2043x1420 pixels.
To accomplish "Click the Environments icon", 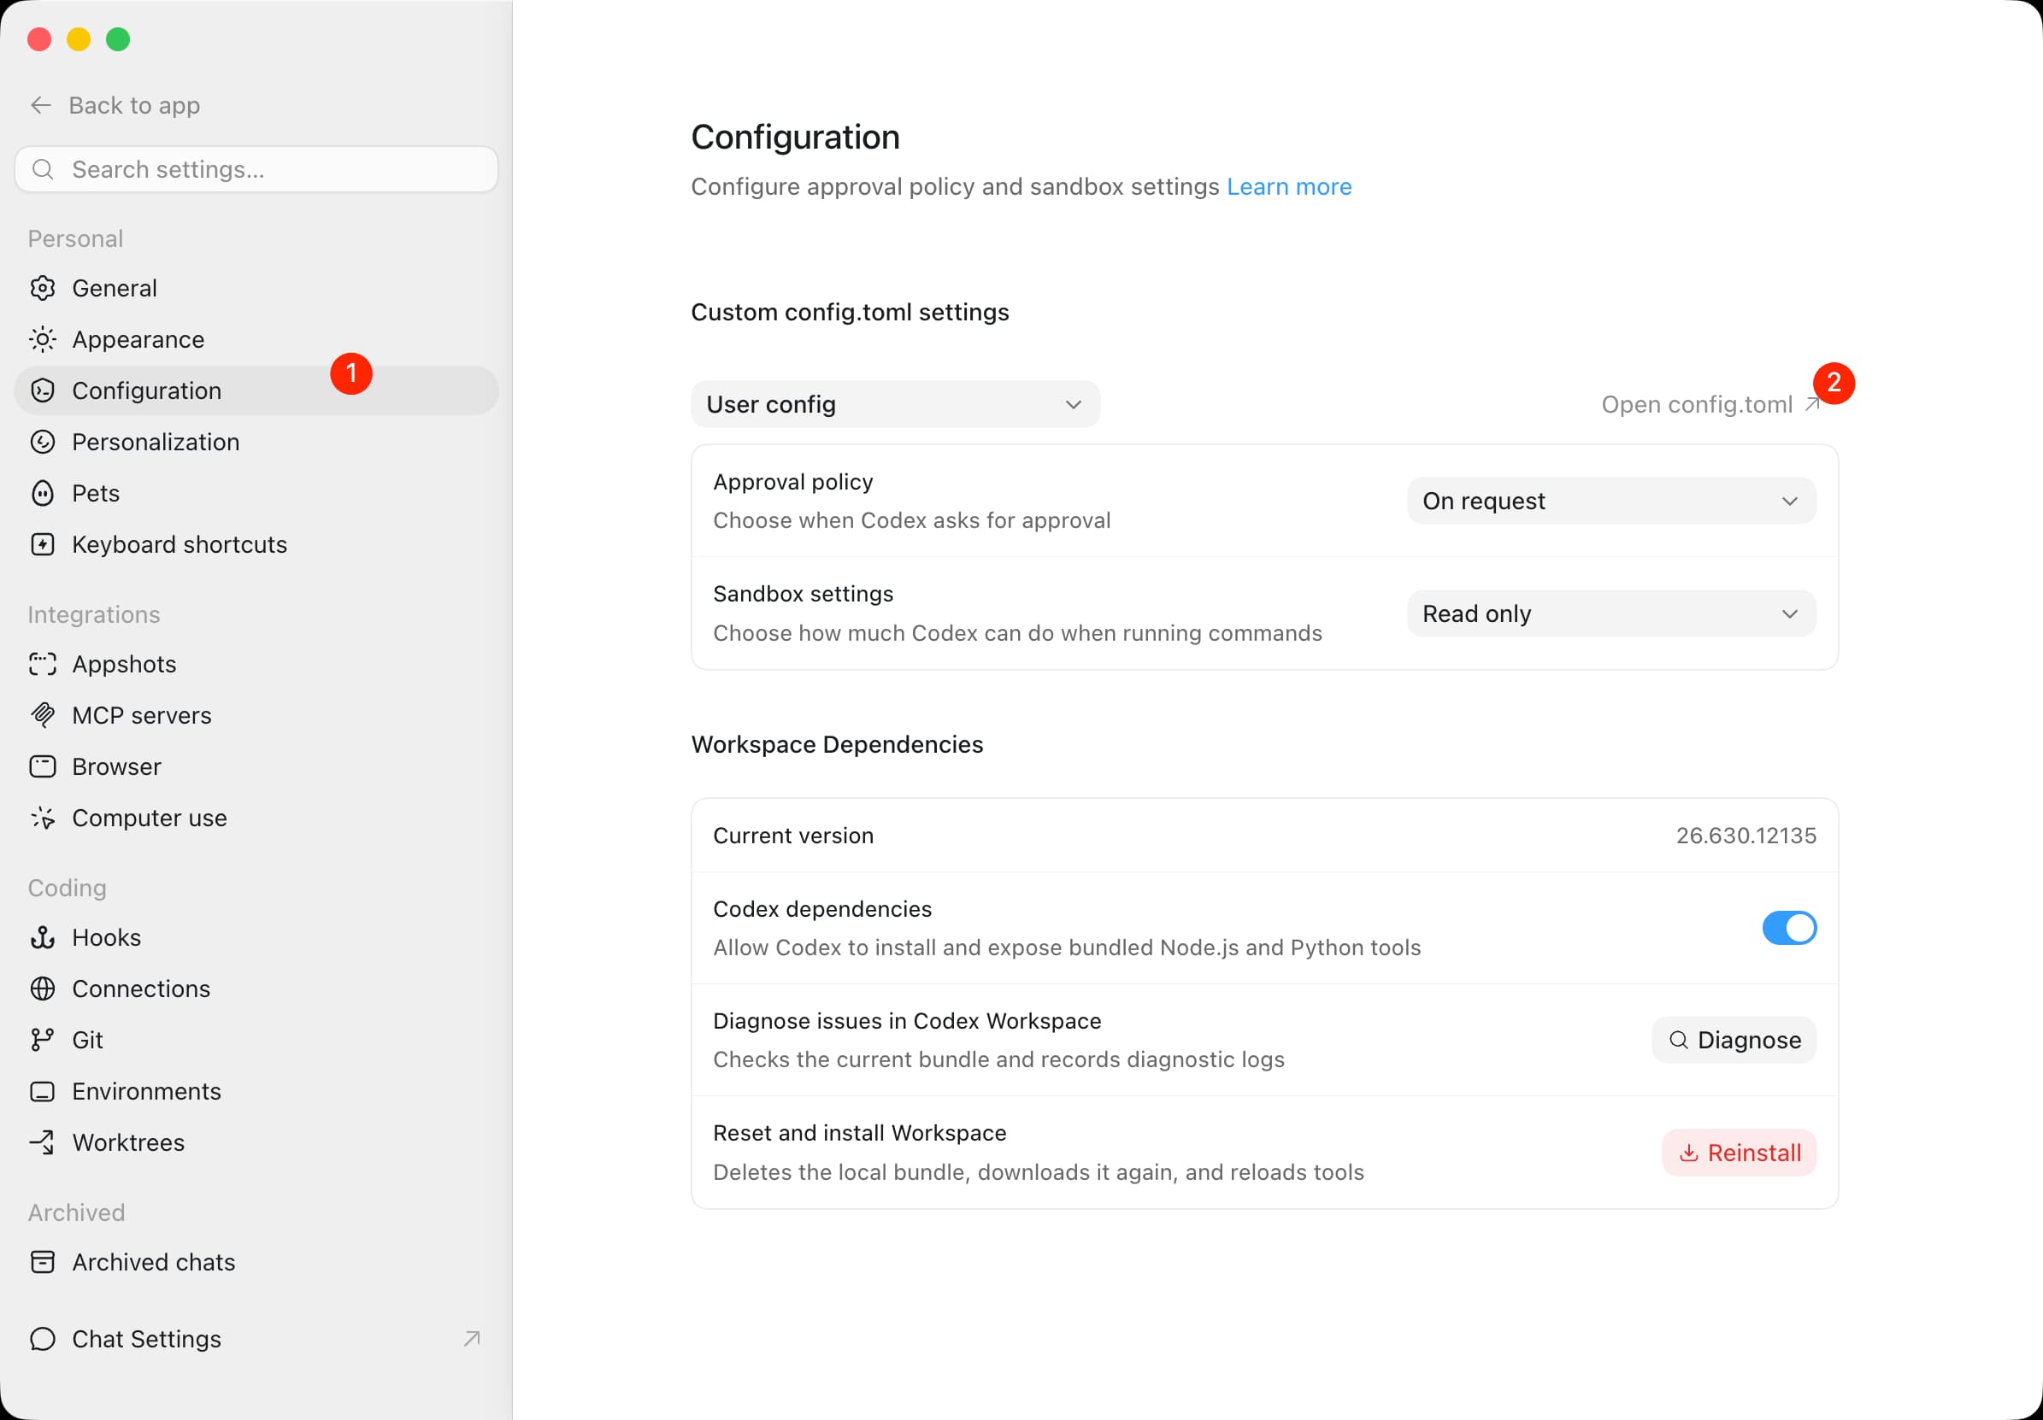I will 43,1091.
